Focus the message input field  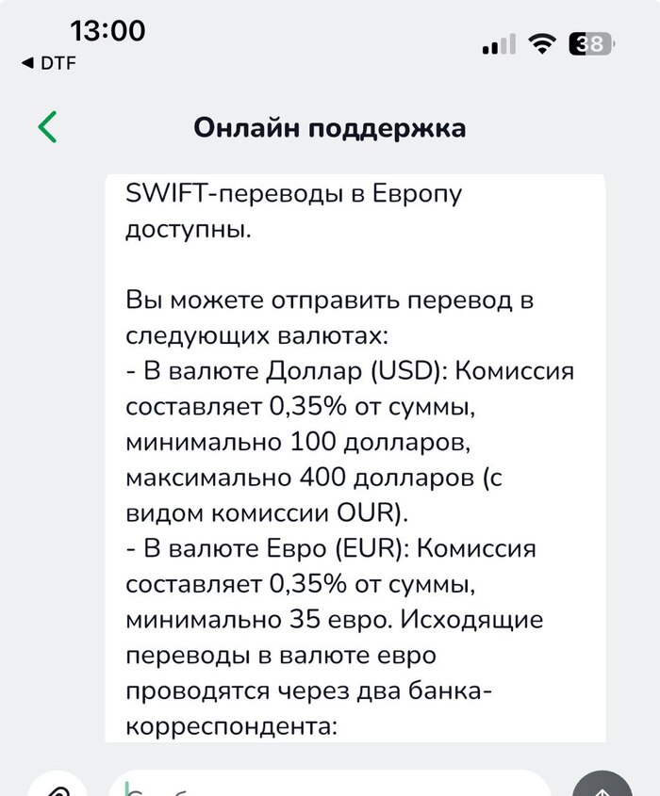(330, 786)
